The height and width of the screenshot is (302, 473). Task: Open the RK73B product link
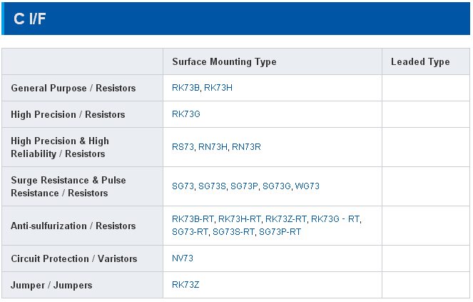(x=186, y=88)
